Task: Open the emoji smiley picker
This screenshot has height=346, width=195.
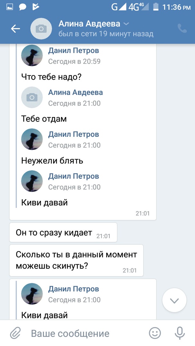Action: [x=155, y=333]
